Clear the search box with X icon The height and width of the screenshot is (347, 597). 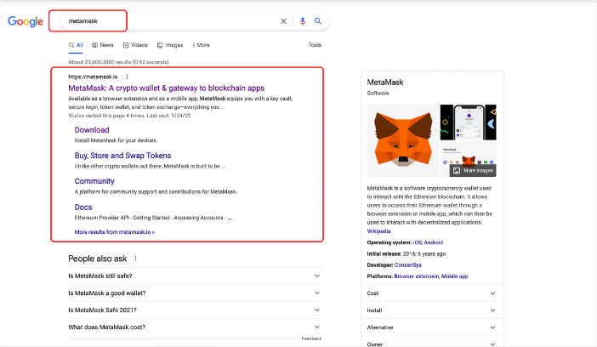[x=283, y=21]
